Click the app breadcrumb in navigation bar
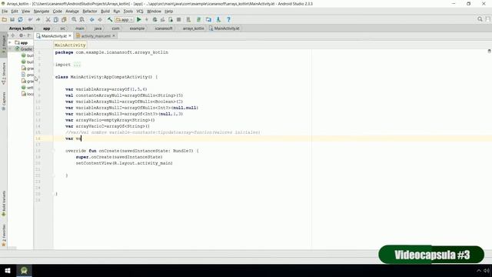This screenshot has width=492, height=277. pos(46,28)
